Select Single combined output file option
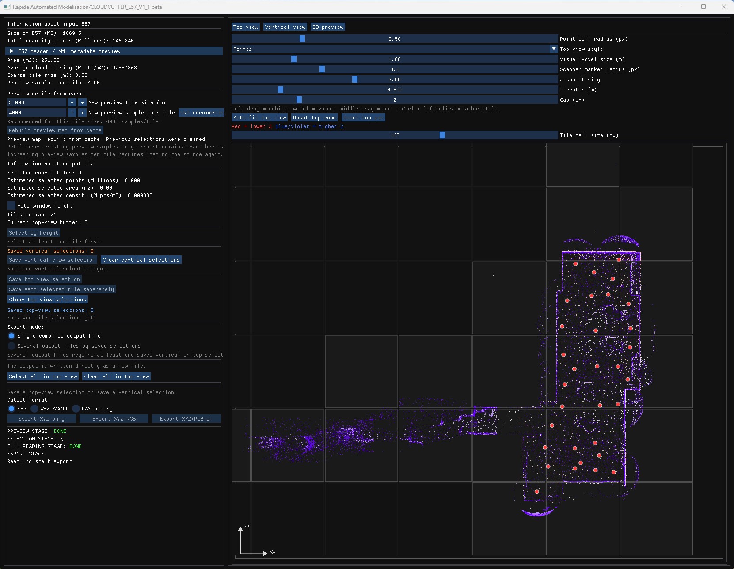The width and height of the screenshot is (734, 569). [x=11, y=336]
